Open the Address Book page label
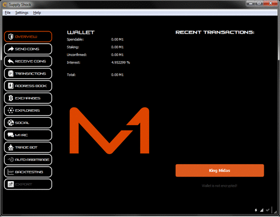 pos(31,86)
